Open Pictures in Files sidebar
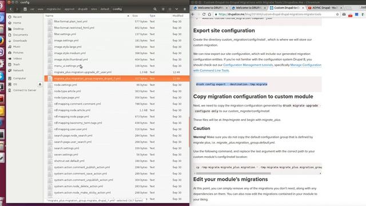Image resolution: width=366 pixels, height=206 pixels. coord(18,53)
